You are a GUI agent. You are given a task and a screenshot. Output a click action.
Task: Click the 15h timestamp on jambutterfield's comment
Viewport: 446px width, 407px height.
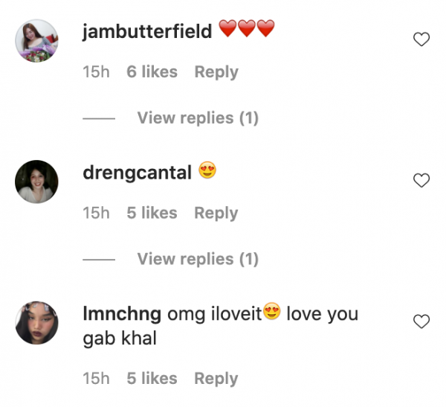pos(96,72)
